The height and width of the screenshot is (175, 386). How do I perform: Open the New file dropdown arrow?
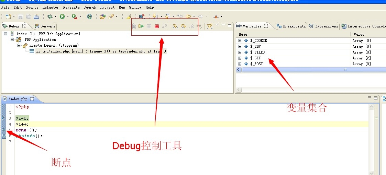click(14, 16)
